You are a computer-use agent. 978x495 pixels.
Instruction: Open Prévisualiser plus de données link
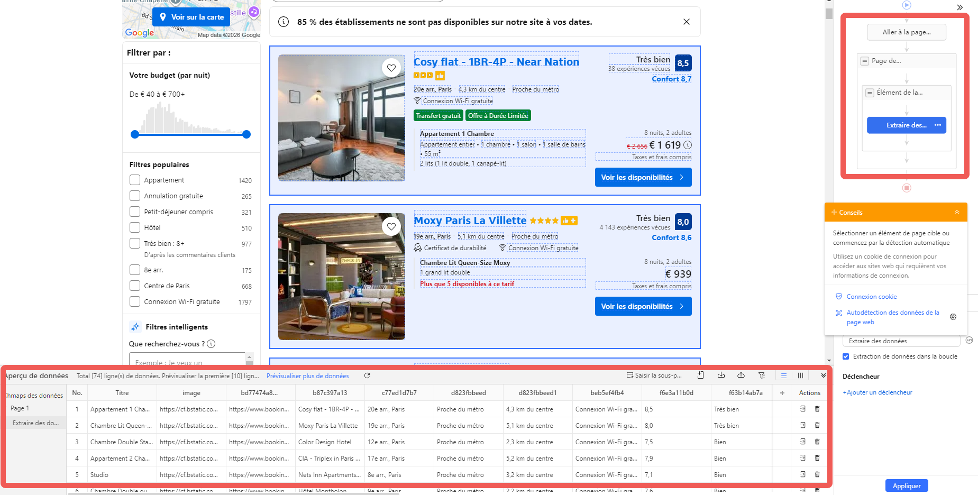pos(307,376)
